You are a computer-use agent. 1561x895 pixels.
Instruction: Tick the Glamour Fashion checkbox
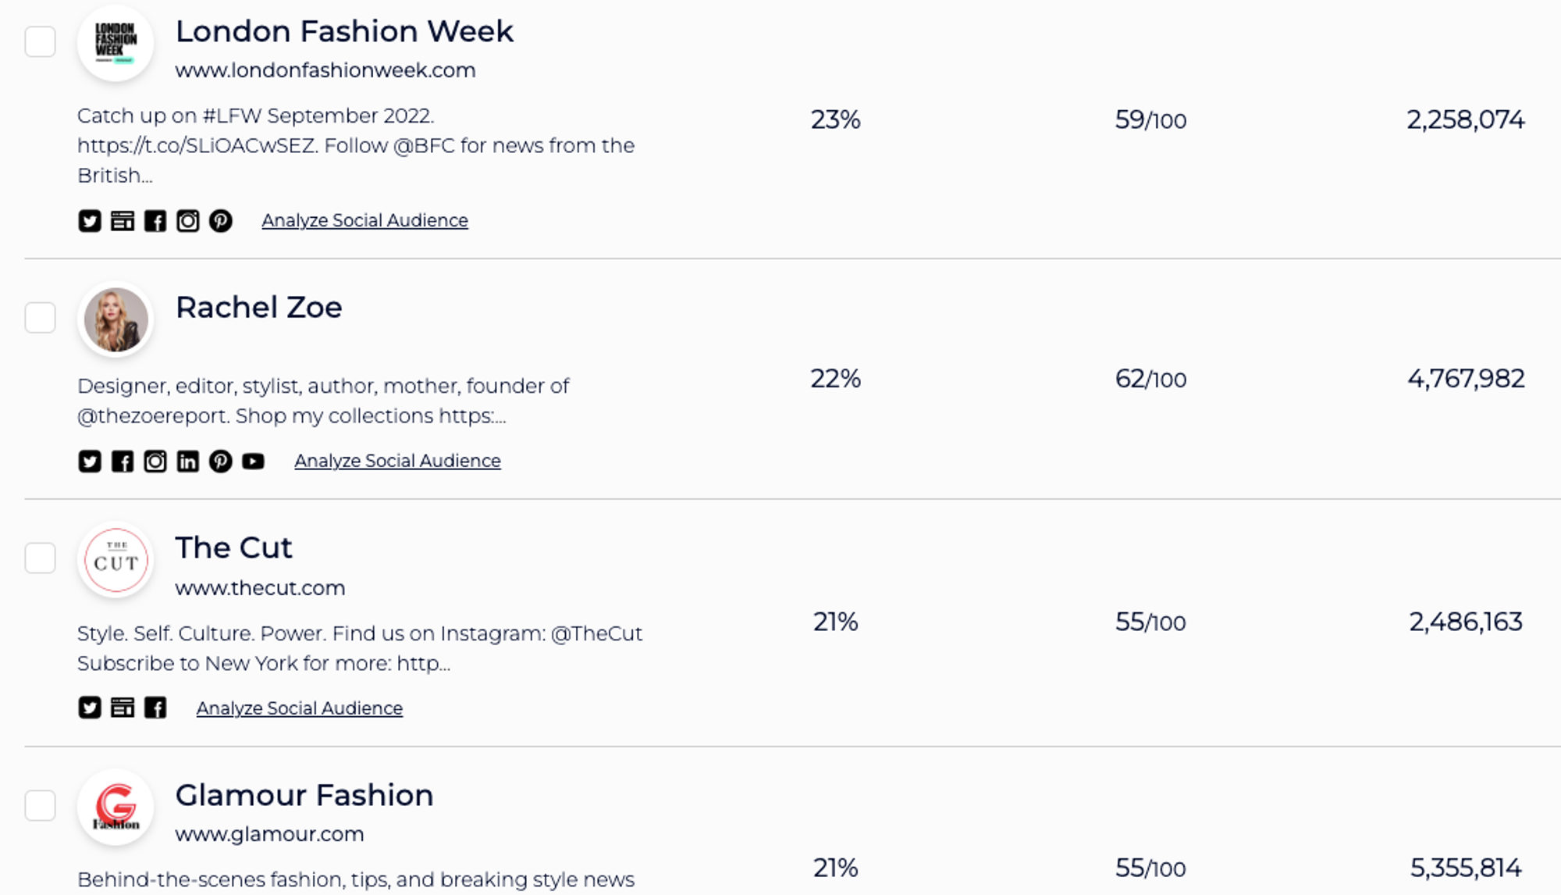coord(40,805)
